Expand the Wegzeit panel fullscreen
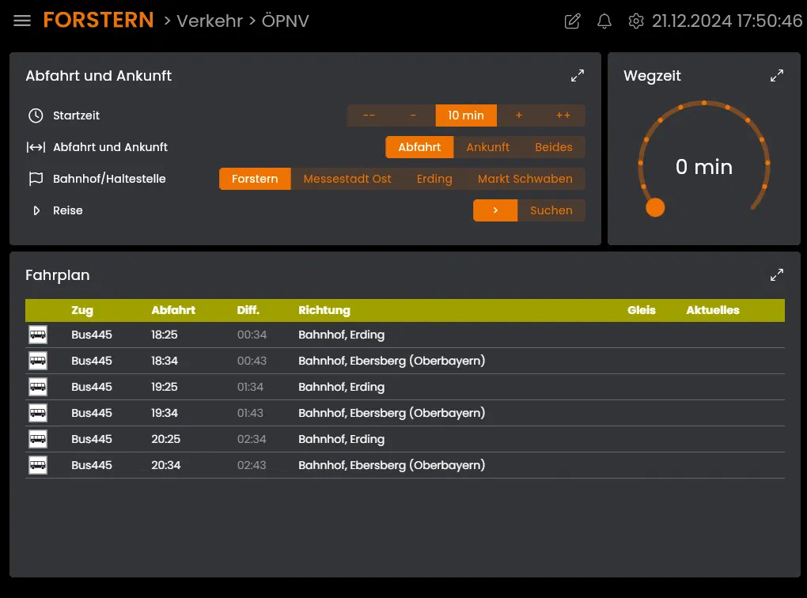This screenshot has width=807, height=598. (777, 76)
